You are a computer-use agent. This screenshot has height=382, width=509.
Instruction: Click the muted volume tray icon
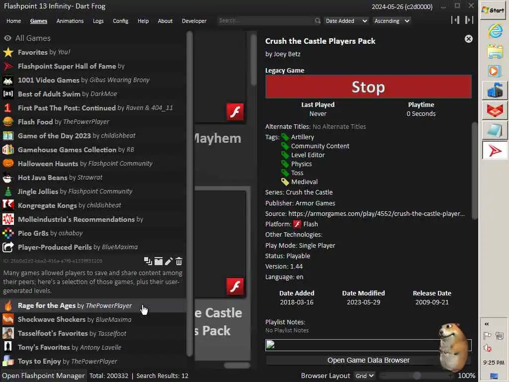[487, 348]
